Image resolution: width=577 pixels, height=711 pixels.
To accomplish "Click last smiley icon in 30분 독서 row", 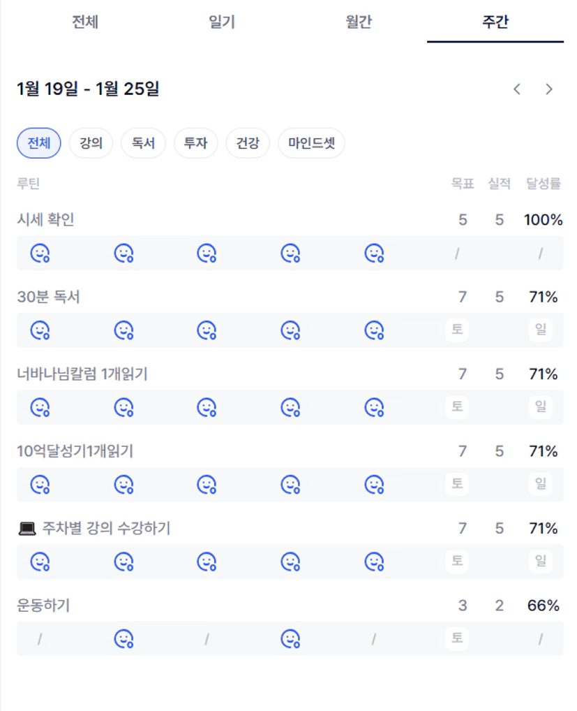I will click(x=375, y=330).
